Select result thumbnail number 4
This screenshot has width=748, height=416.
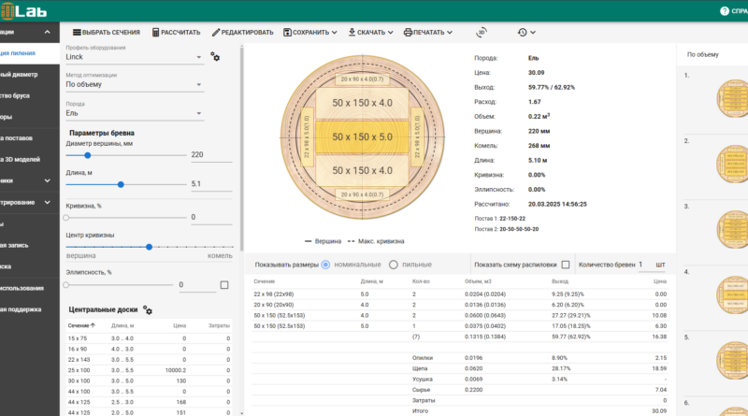[x=733, y=294]
